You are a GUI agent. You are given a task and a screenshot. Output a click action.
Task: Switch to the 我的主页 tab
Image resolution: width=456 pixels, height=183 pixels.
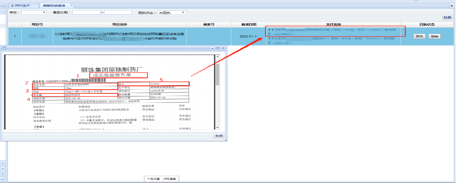[24, 6]
